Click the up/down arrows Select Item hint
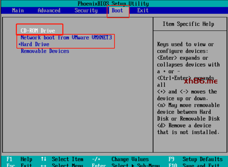 [62, 159]
